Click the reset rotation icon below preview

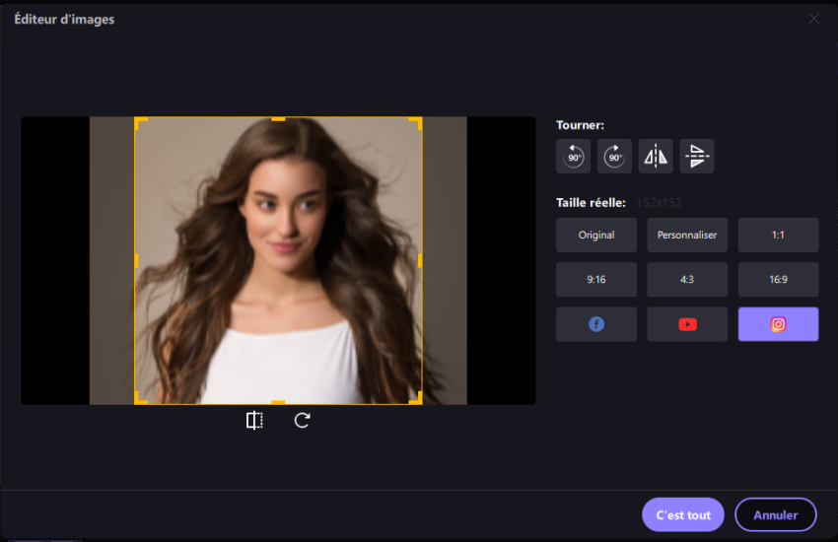point(303,421)
